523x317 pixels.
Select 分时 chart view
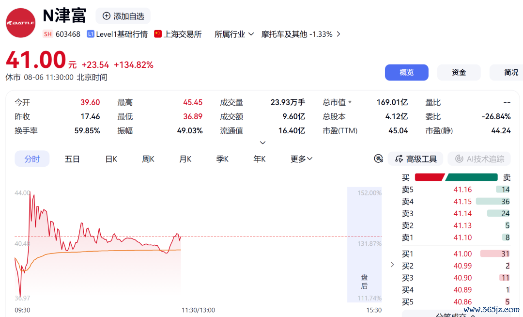click(x=32, y=159)
